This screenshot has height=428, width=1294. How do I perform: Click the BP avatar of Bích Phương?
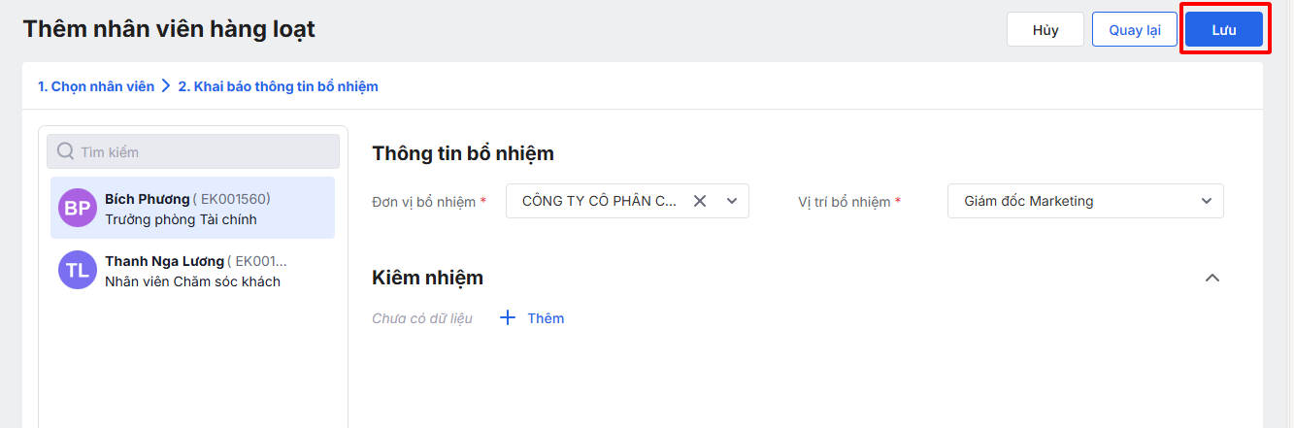pos(78,208)
